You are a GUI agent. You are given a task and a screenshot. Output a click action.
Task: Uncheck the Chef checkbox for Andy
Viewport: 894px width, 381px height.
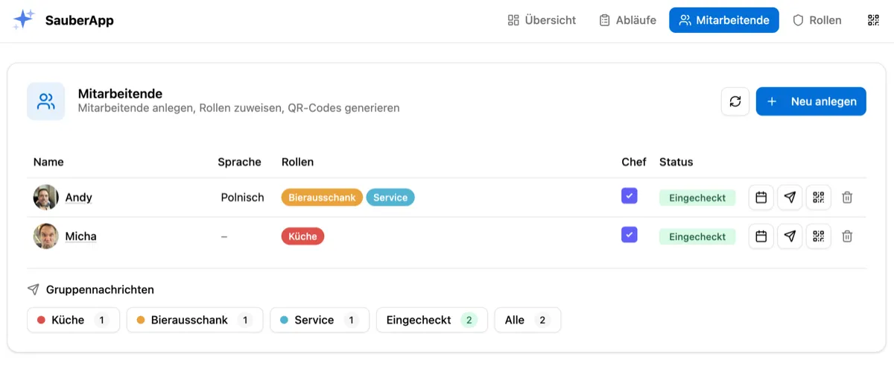pyautogui.click(x=629, y=196)
